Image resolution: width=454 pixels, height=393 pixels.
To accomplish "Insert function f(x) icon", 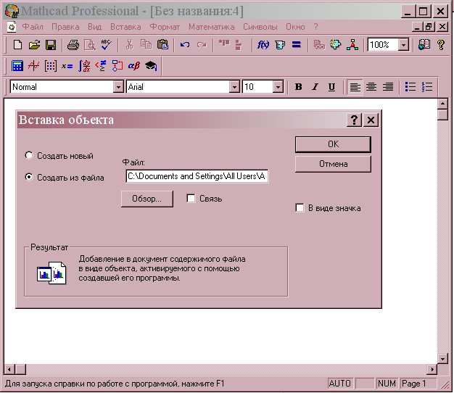I will [x=263, y=45].
